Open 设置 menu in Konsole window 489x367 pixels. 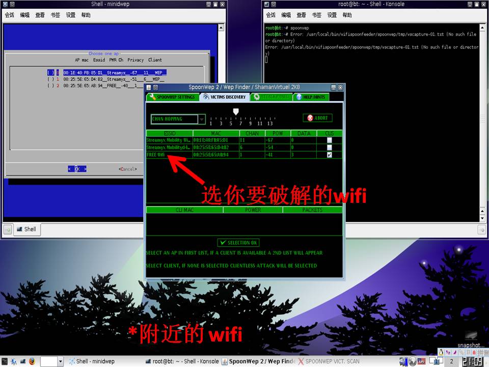pyautogui.click(x=332, y=15)
